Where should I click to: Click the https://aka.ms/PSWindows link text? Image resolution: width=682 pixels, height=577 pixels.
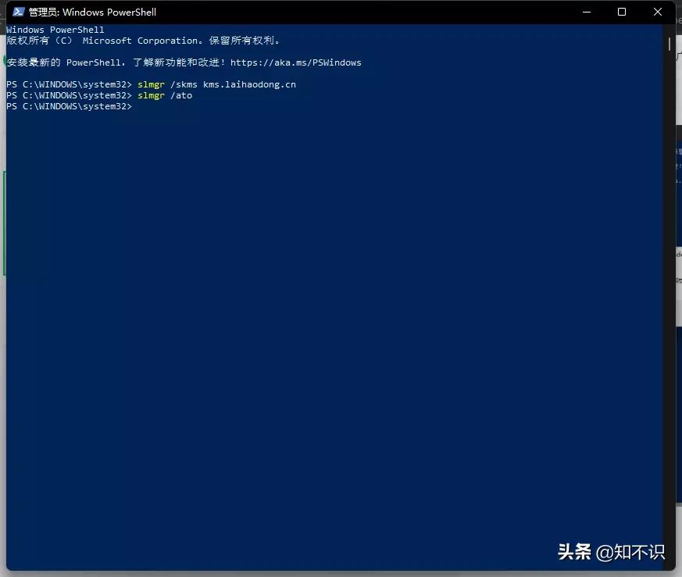(295, 62)
